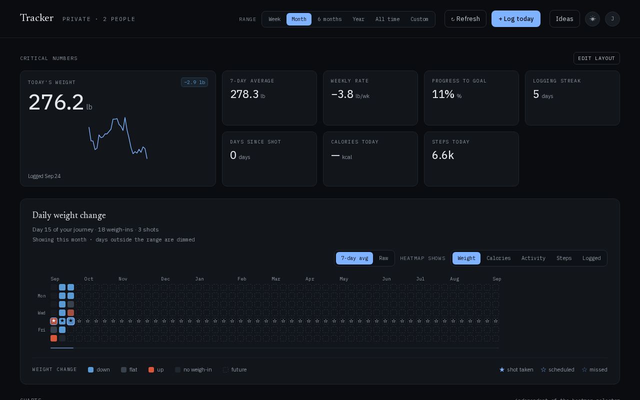Select today's highlighted blue star cell in the heatmap
This screenshot has height=400, width=640.
coord(70,321)
